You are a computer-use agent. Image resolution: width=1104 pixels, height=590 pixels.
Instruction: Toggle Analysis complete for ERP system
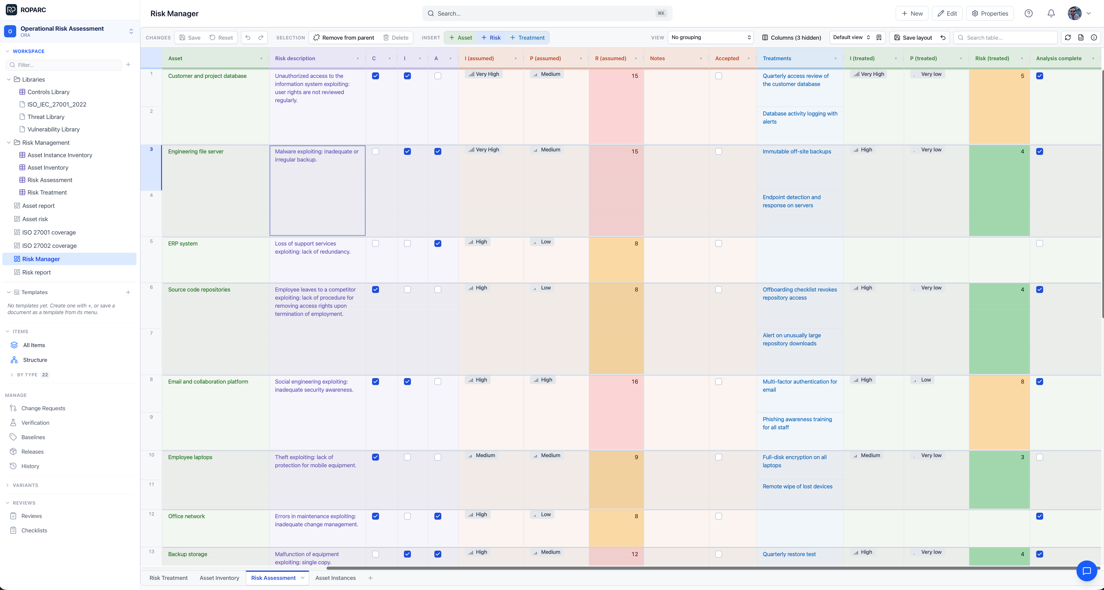point(1040,244)
